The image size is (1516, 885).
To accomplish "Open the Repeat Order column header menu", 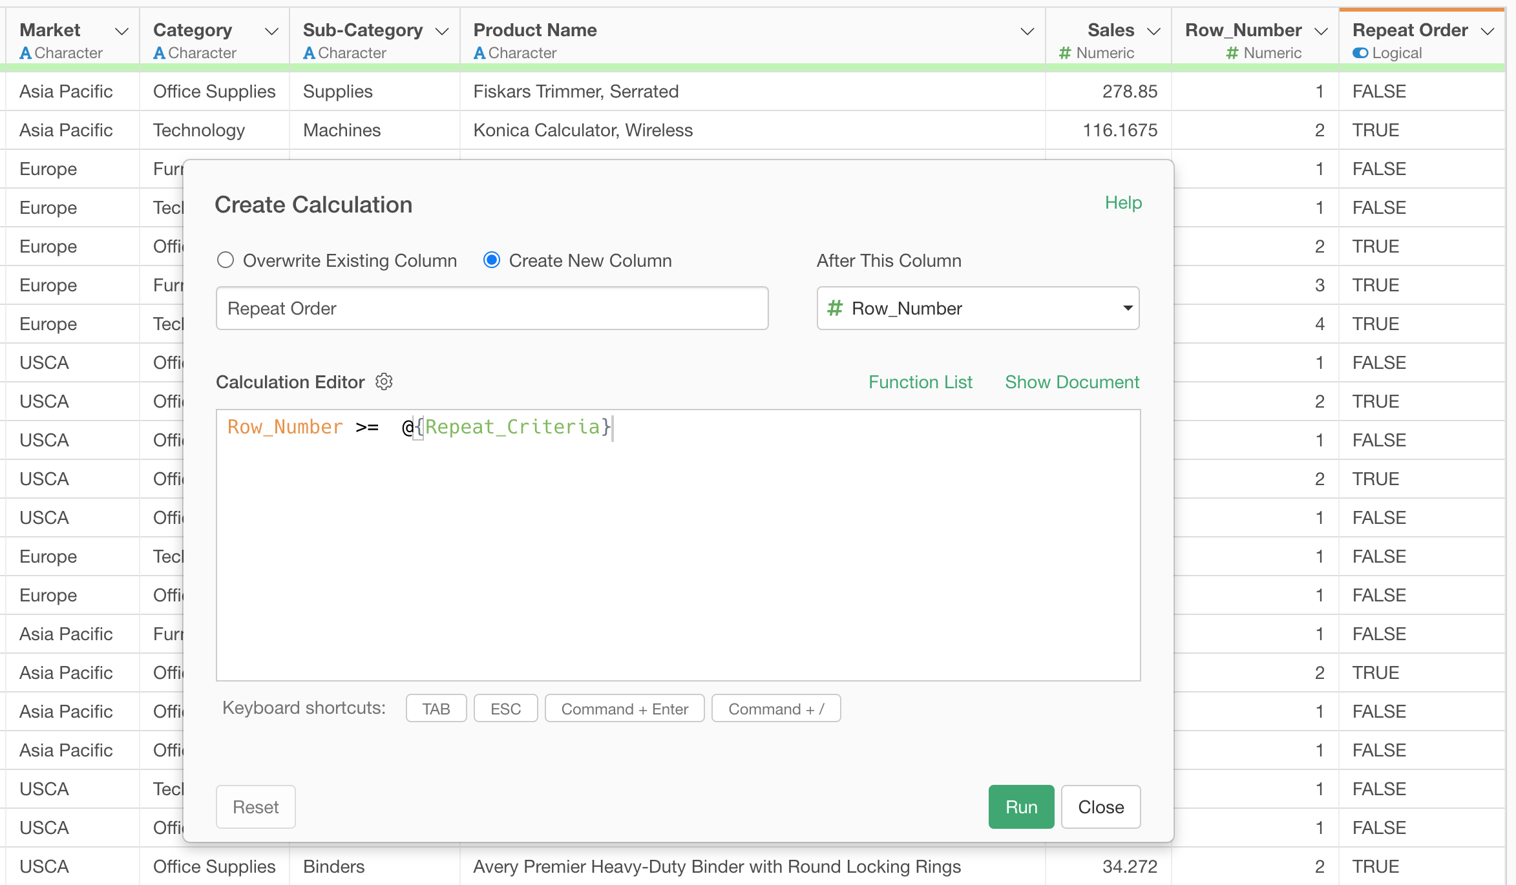I will tap(1488, 31).
